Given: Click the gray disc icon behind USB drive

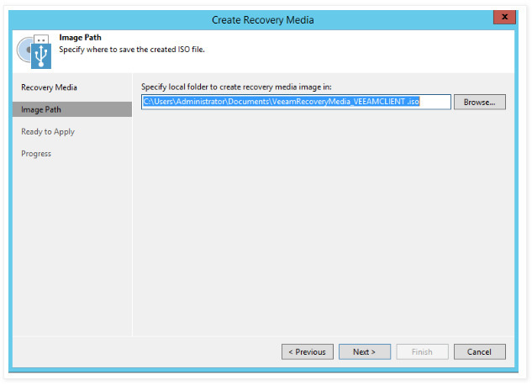Looking at the screenshot, I should pos(24,50).
